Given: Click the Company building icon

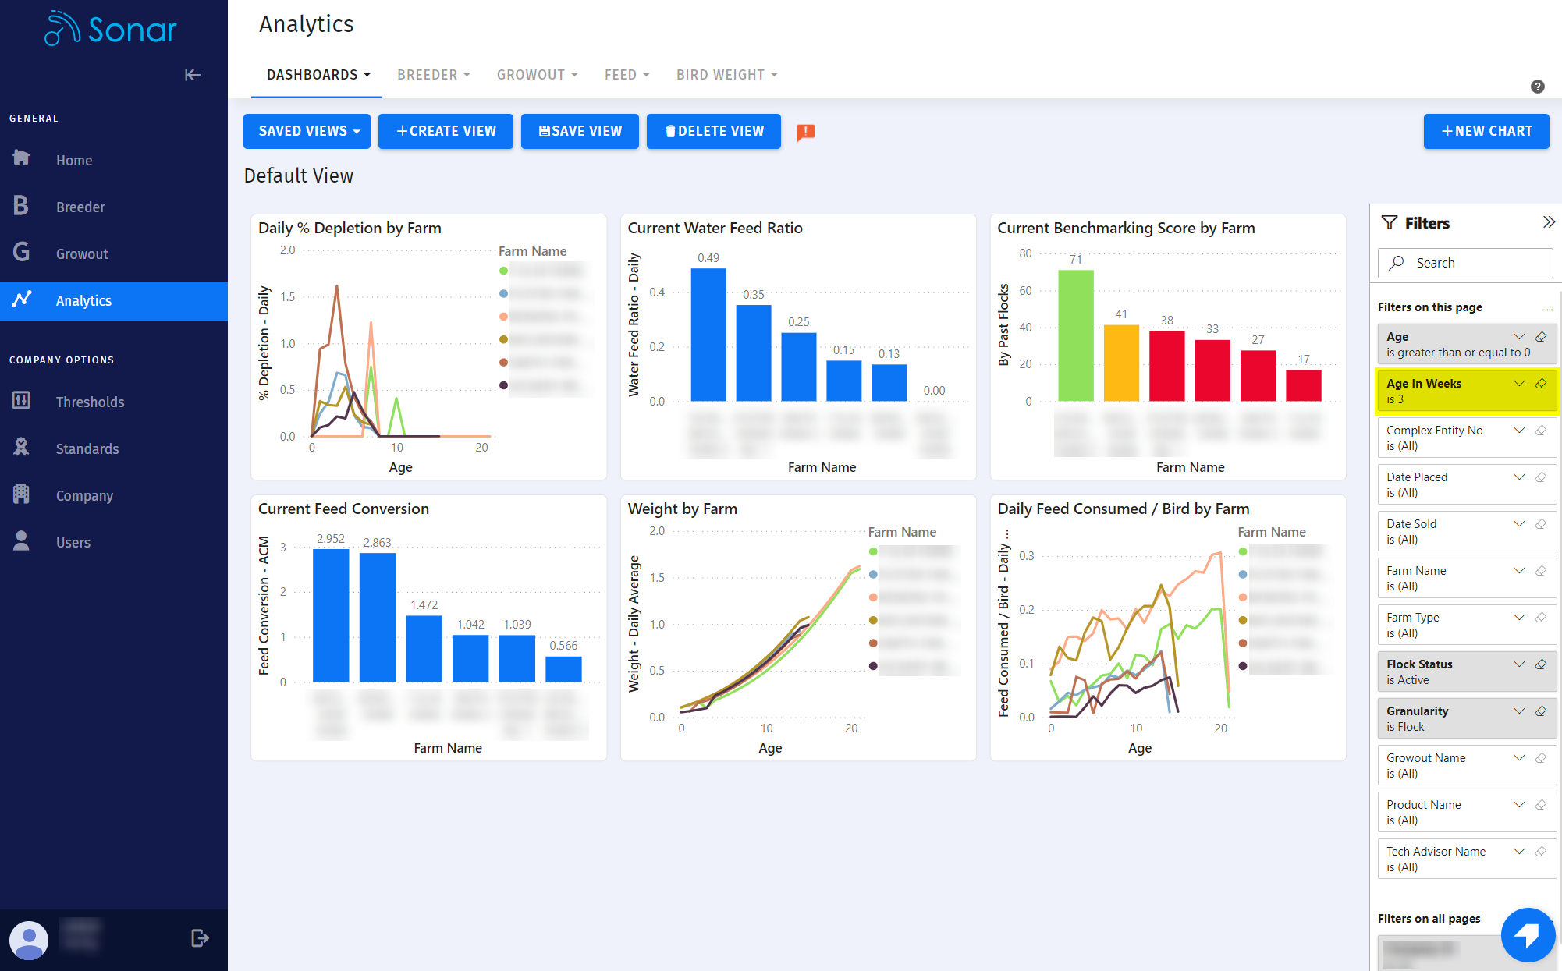Looking at the screenshot, I should point(21,494).
